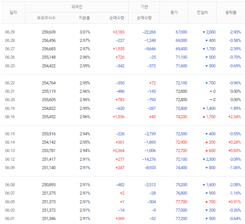
Task: Click the 기관 group header
Action: 144,7
